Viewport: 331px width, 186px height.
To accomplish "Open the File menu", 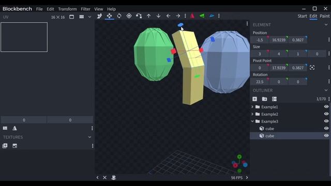I will (x=39, y=9).
